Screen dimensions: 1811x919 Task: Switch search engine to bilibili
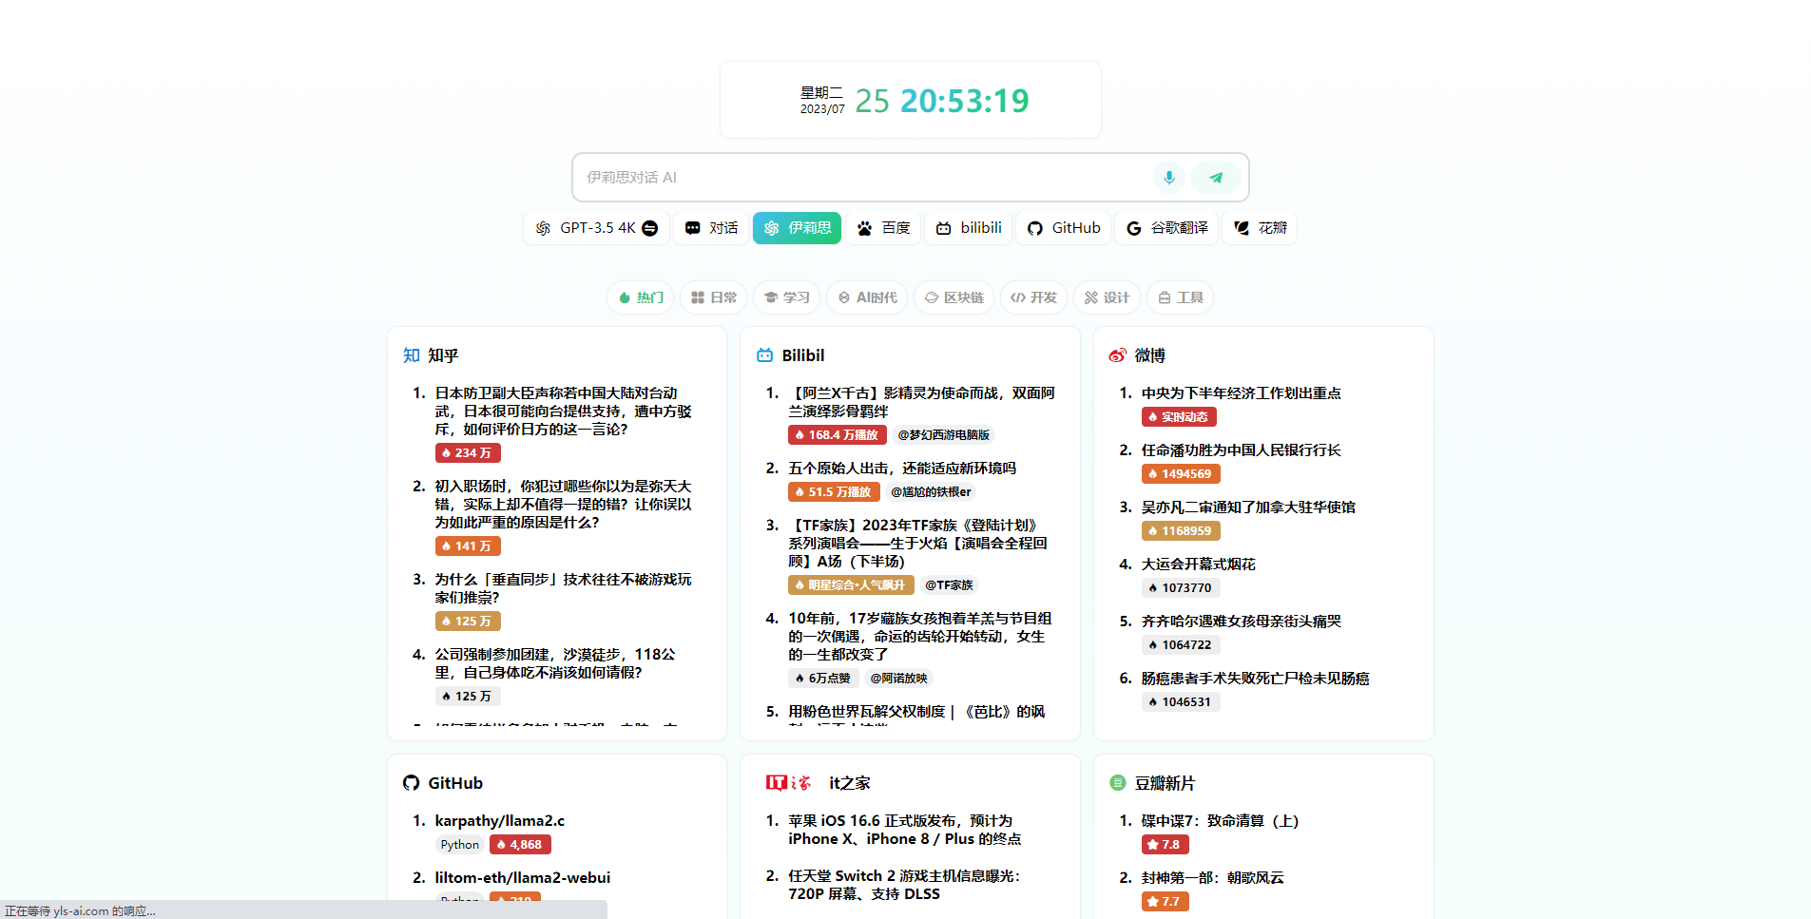[970, 228]
